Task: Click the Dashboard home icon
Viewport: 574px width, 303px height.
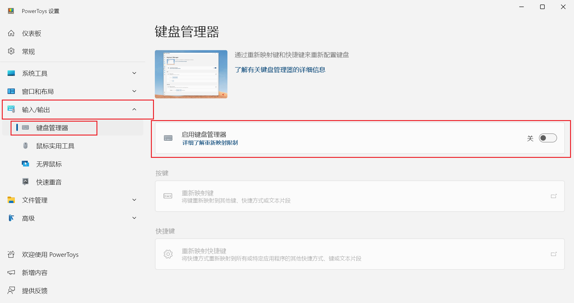Action: pos(11,33)
